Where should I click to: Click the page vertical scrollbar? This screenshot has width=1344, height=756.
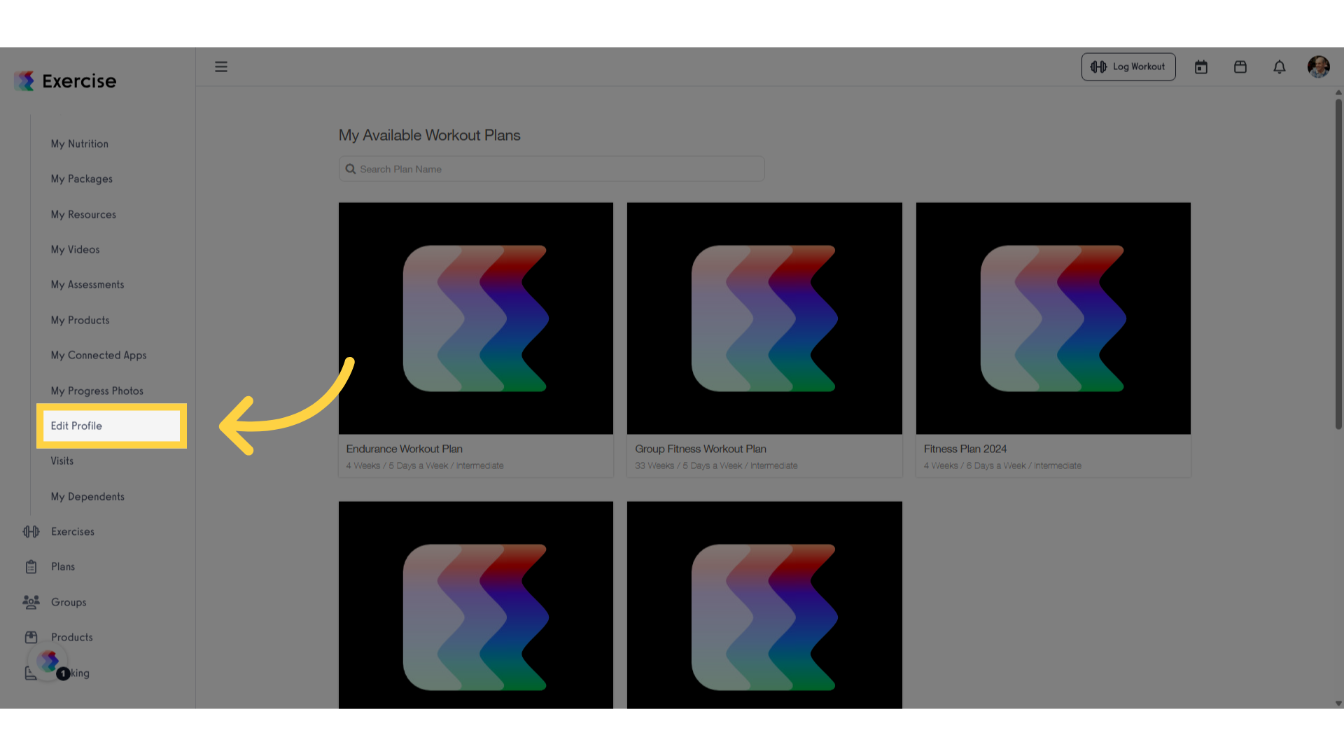tap(1338, 263)
